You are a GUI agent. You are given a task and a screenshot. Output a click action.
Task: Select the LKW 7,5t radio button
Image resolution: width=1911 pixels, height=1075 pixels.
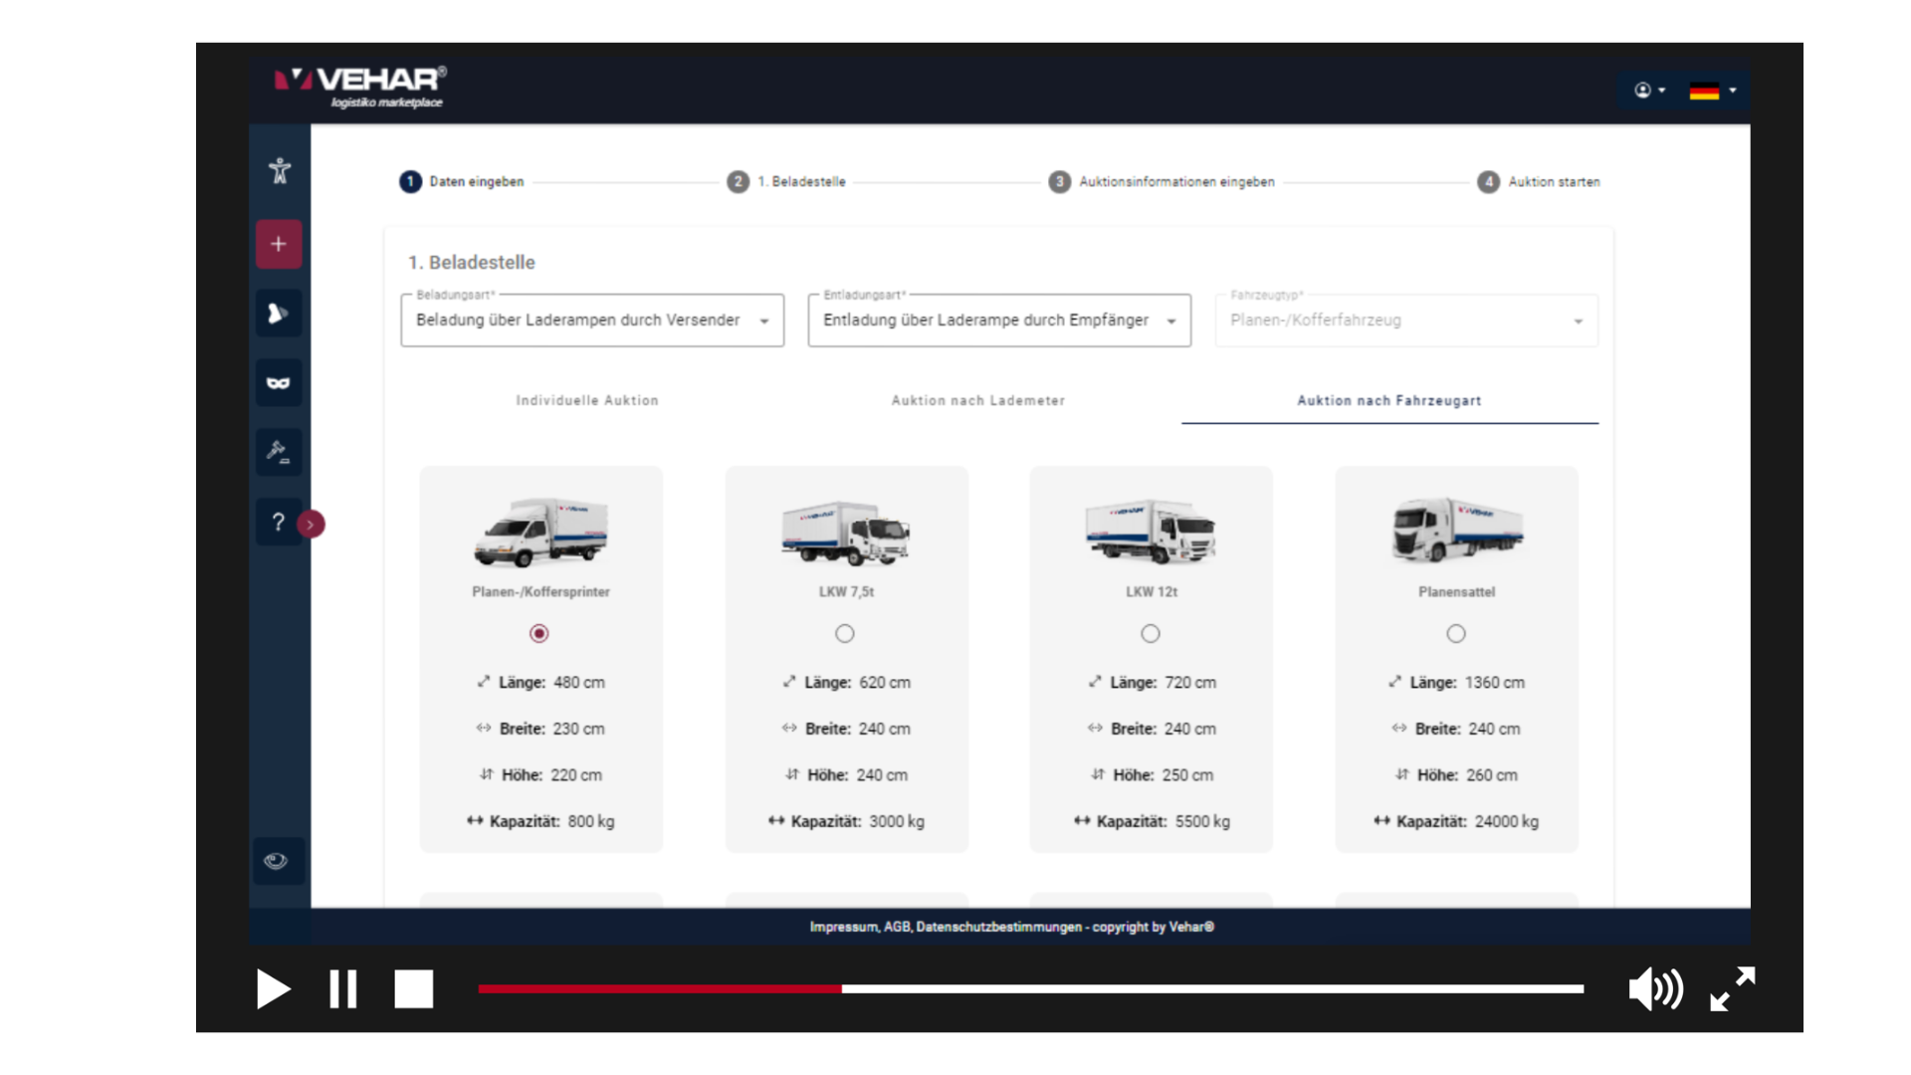(x=845, y=634)
